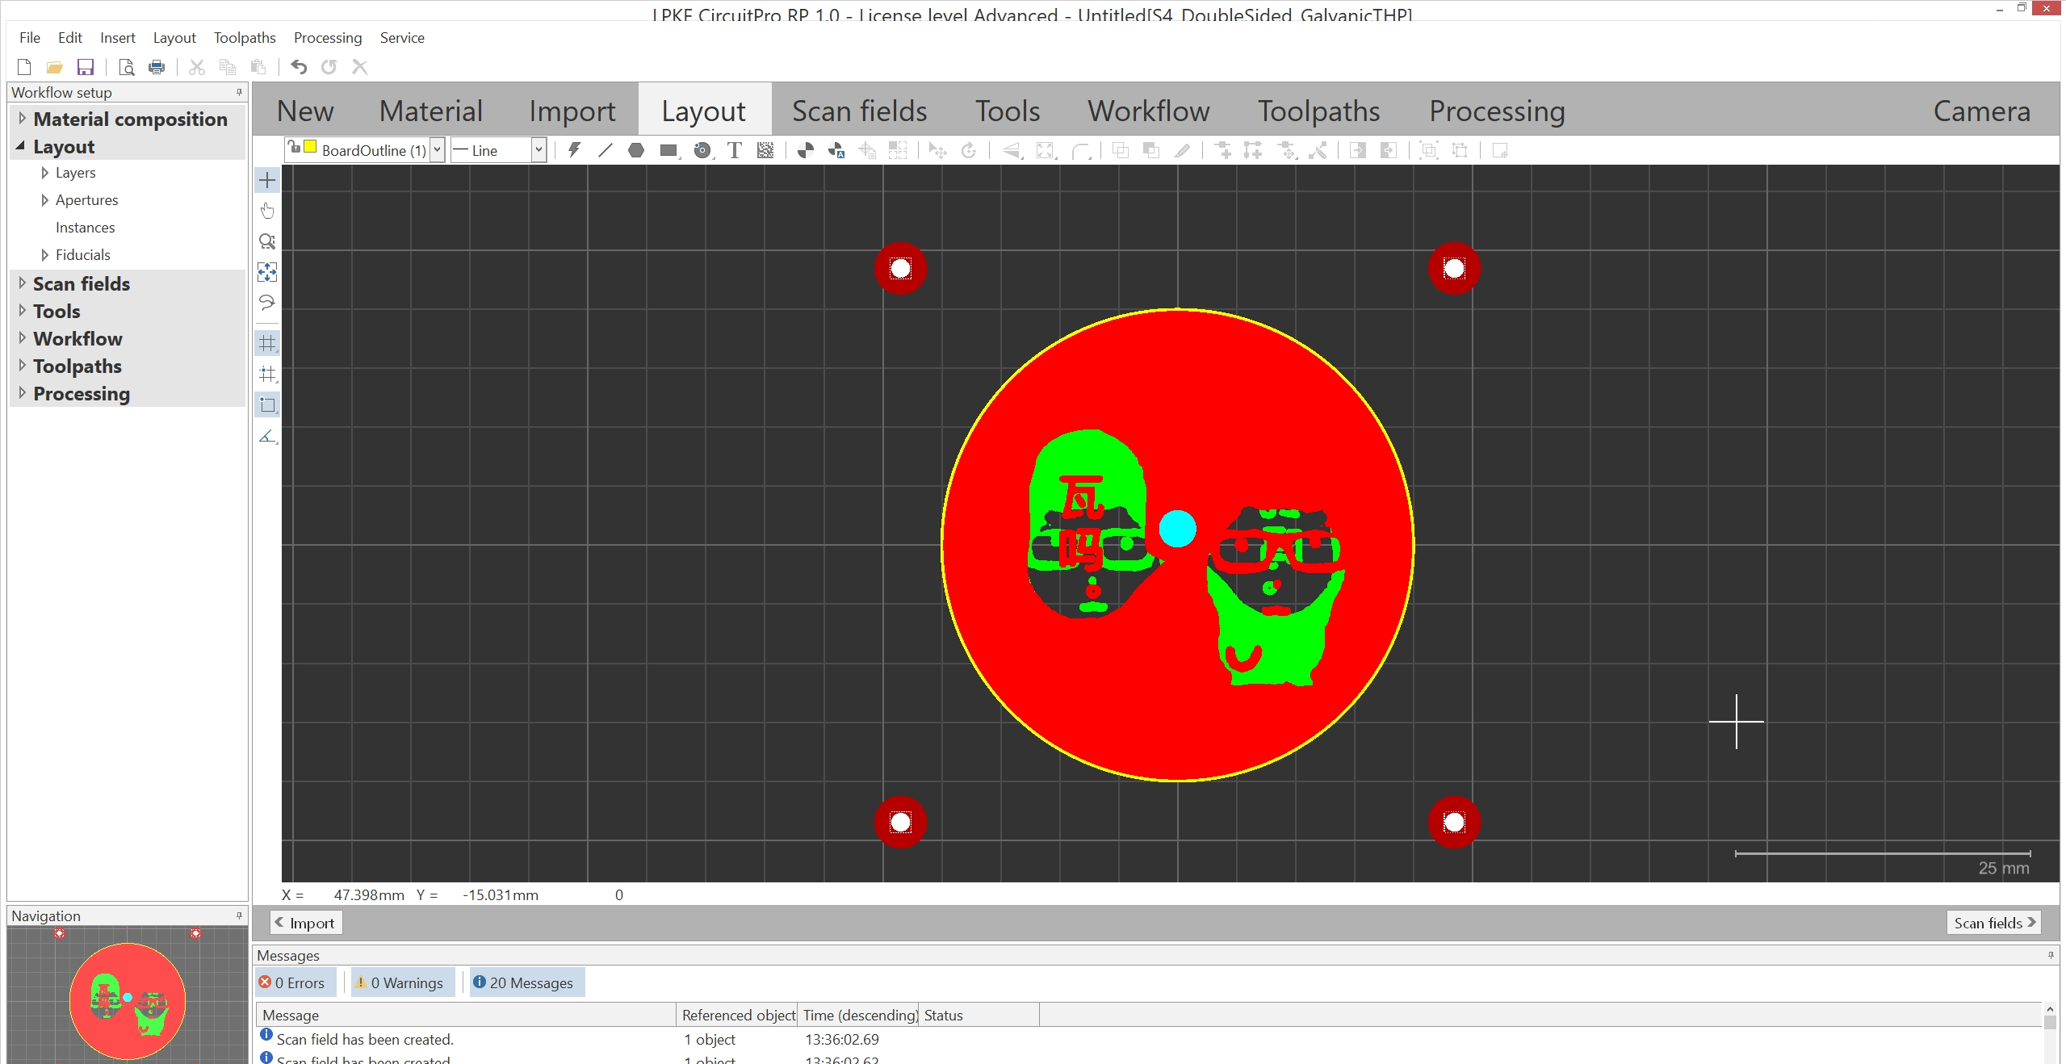
Task: Open the Line type dropdown
Action: pyautogui.click(x=539, y=150)
